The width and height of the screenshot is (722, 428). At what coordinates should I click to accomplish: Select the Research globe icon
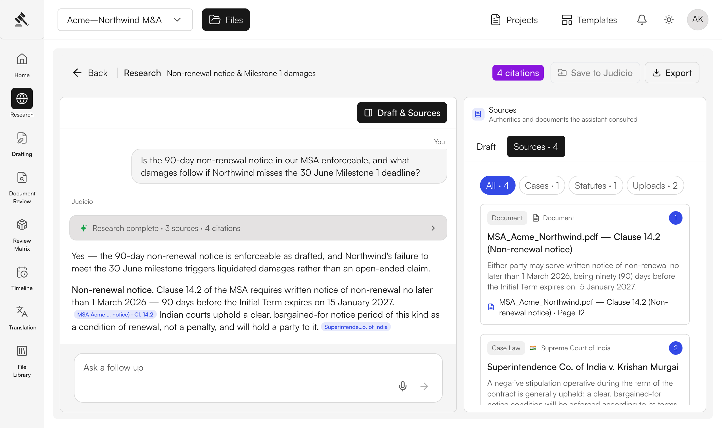pos(22,99)
